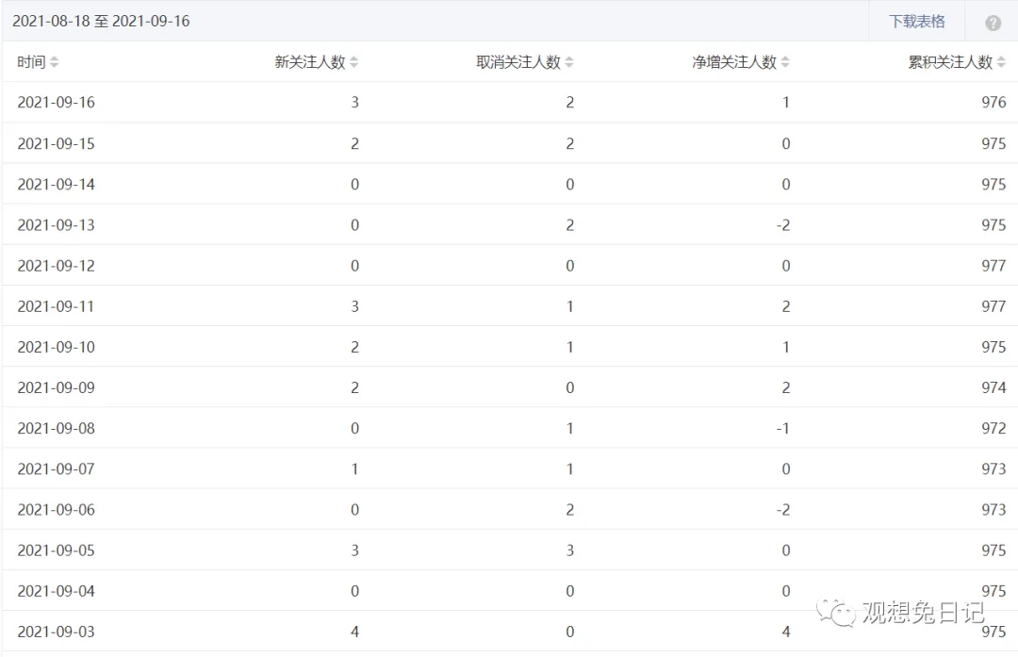Viewport: 1018px width, 657px height.
Task: Sort by 新关注人数 column arrows
Action: tap(353, 62)
